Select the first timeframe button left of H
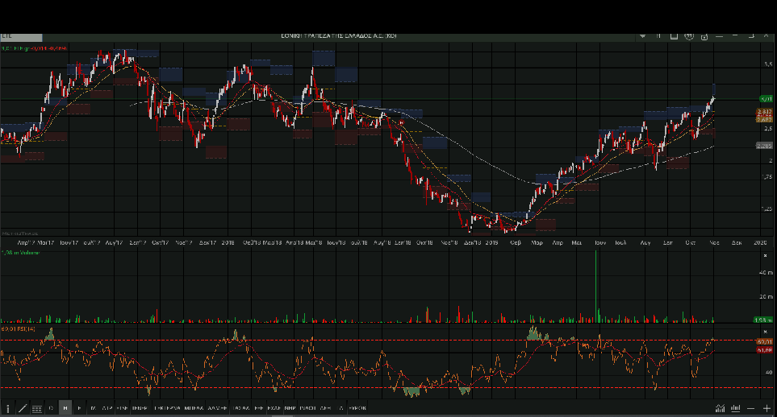 click(52, 409)
